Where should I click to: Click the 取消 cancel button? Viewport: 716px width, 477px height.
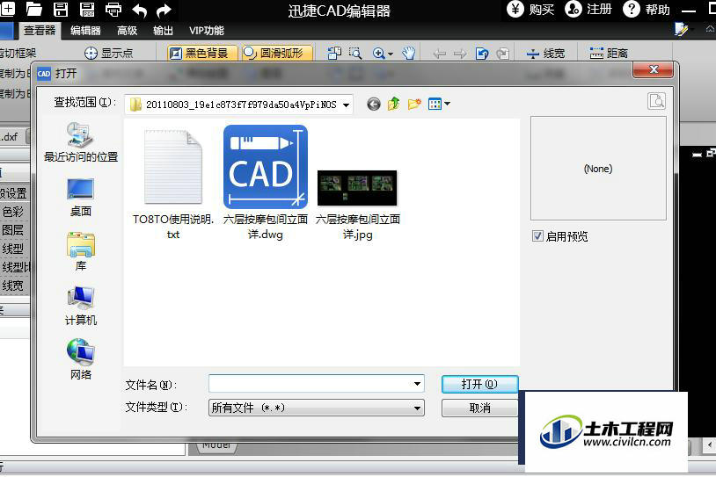click(x=479, y=408)
